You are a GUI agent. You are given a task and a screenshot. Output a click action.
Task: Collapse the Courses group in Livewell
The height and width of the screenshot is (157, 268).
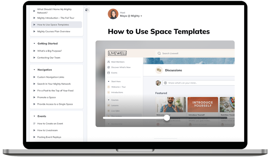coord(109,100)
